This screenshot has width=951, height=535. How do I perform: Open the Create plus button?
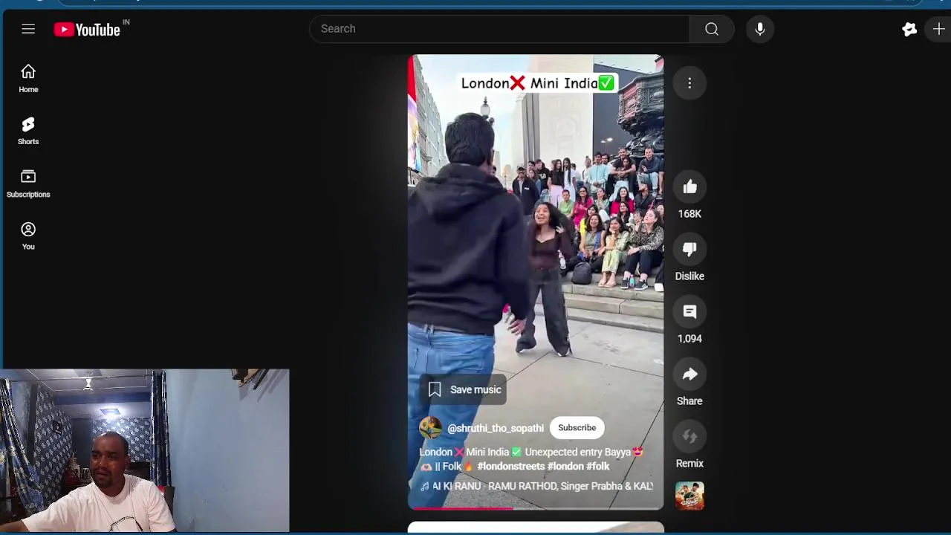[938, 29]
